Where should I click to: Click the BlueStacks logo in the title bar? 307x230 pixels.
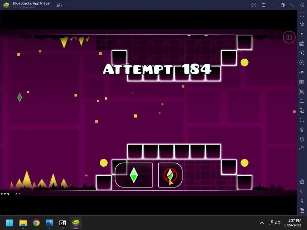(6, 5)
